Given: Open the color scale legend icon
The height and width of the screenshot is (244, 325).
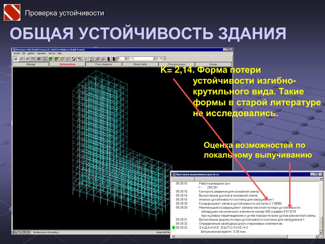Looking at the screenshot, I should coord(80,59).
